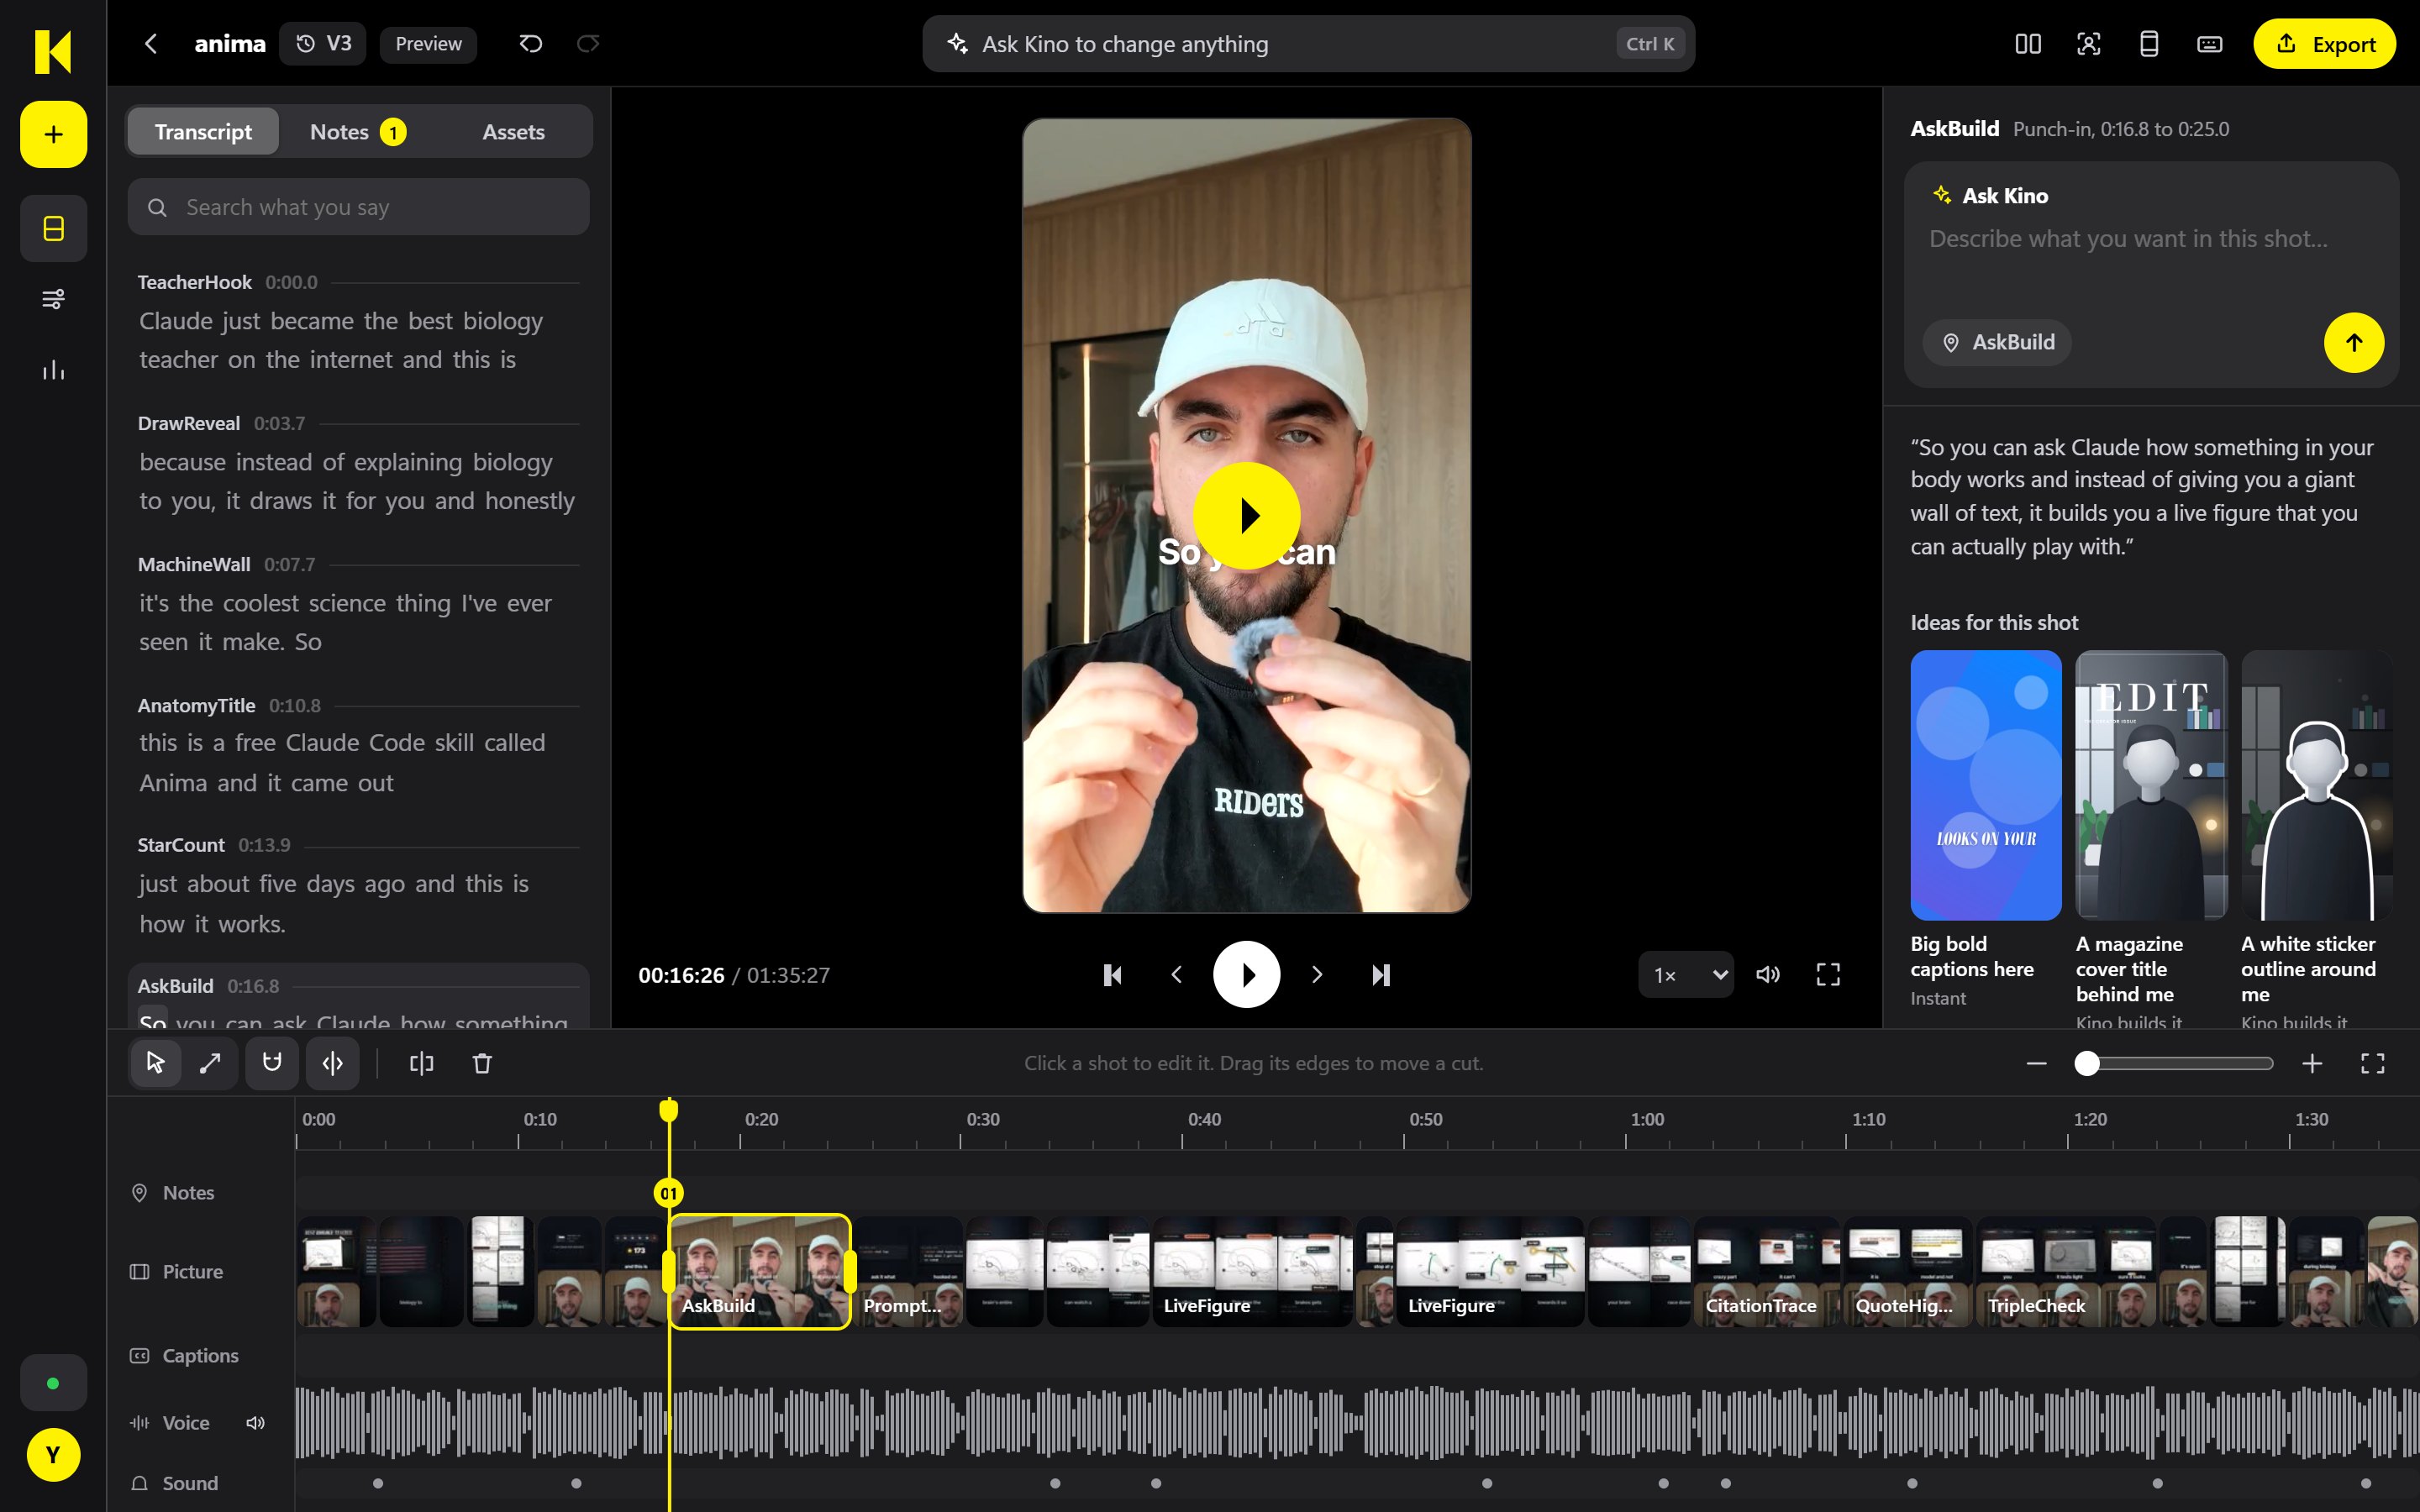Image resolution: width=2420 pixels, height=1512 pixels.
Task: Click the Kino logo icon
Action: pyautogui.click(x=53, y=51)
